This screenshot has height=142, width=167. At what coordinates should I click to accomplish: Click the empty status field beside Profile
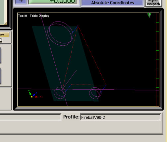(30, 117)
